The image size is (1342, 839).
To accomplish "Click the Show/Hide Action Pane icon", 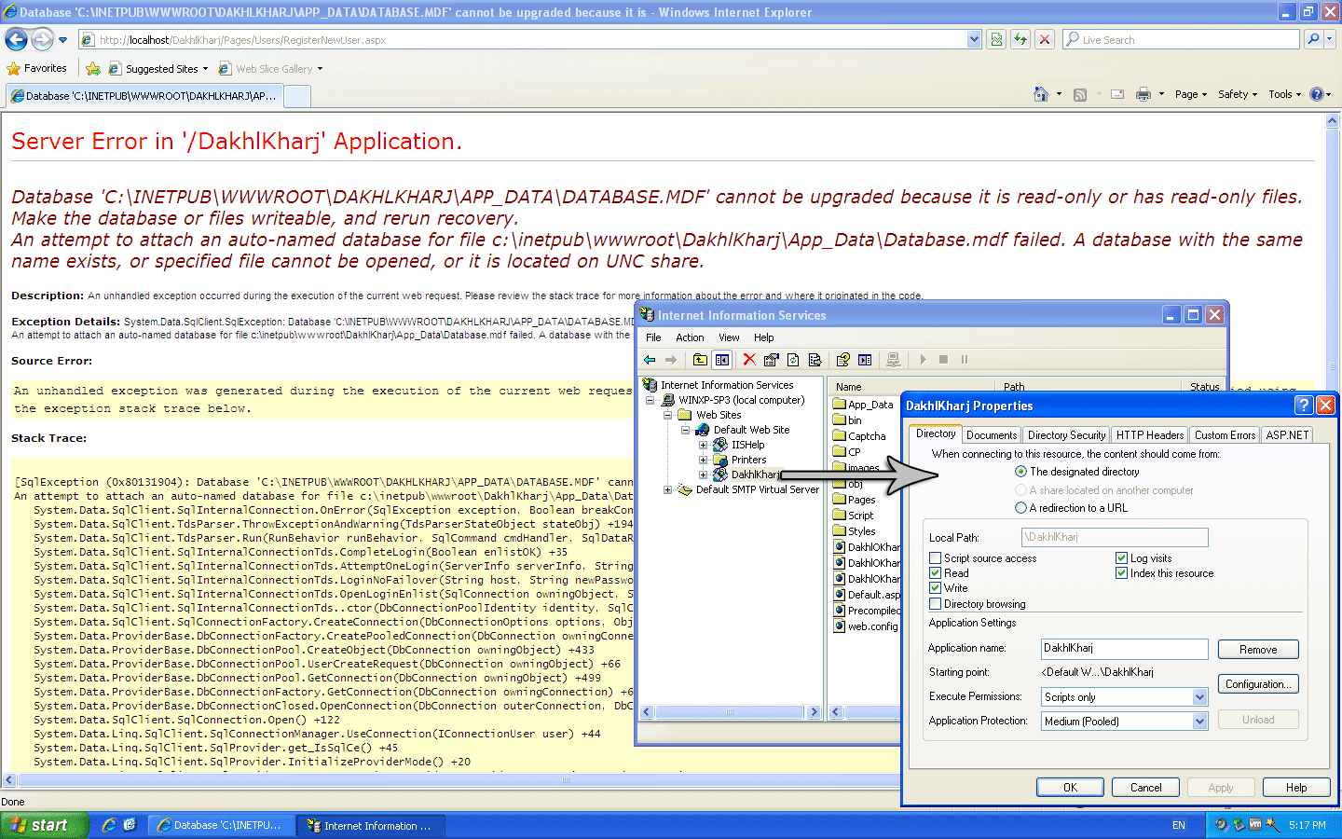I will coord(865,360).
